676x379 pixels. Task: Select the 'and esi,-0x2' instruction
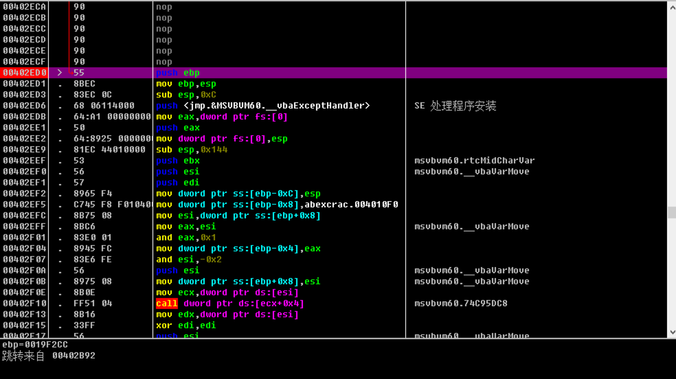point(189,260)
